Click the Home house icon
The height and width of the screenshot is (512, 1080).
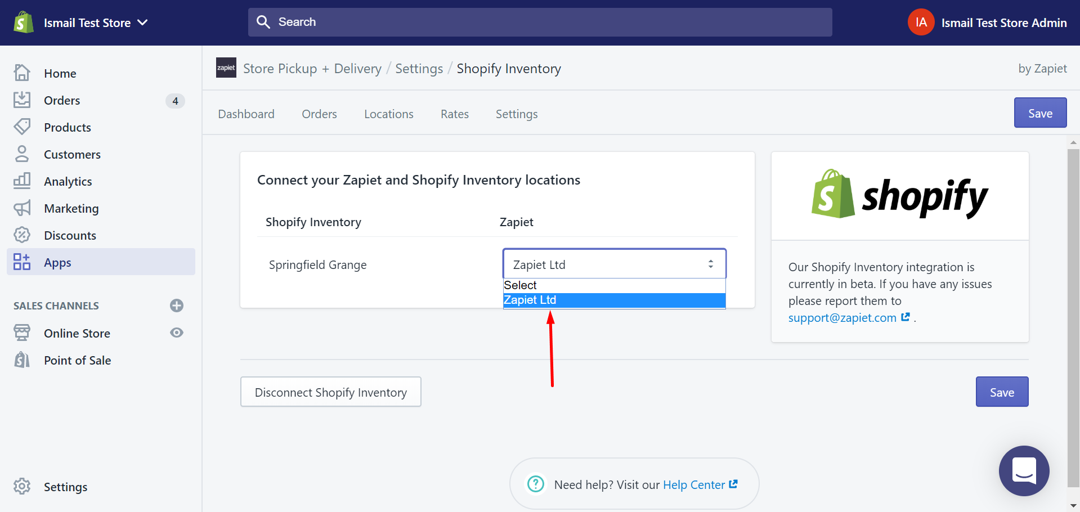click(22, 73)
